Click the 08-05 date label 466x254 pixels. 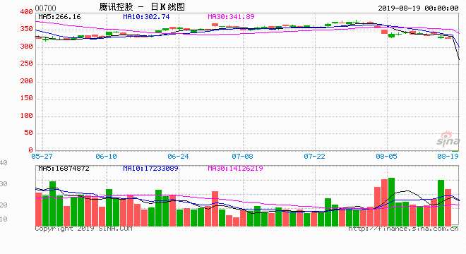[386, 156]
